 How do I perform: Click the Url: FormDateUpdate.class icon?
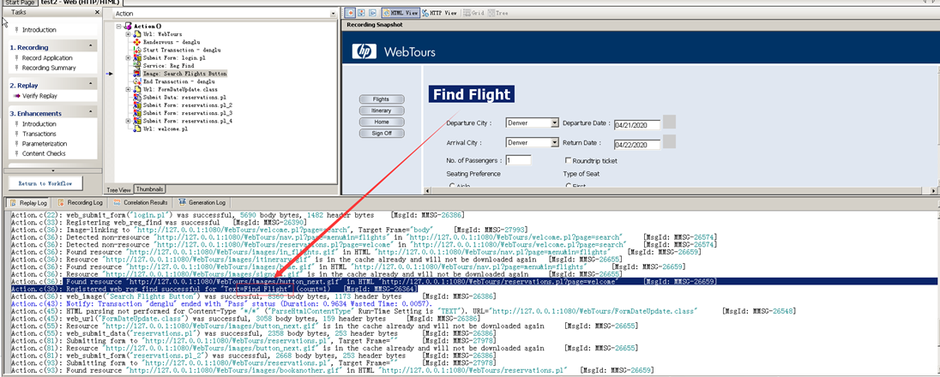pos(137,89)
